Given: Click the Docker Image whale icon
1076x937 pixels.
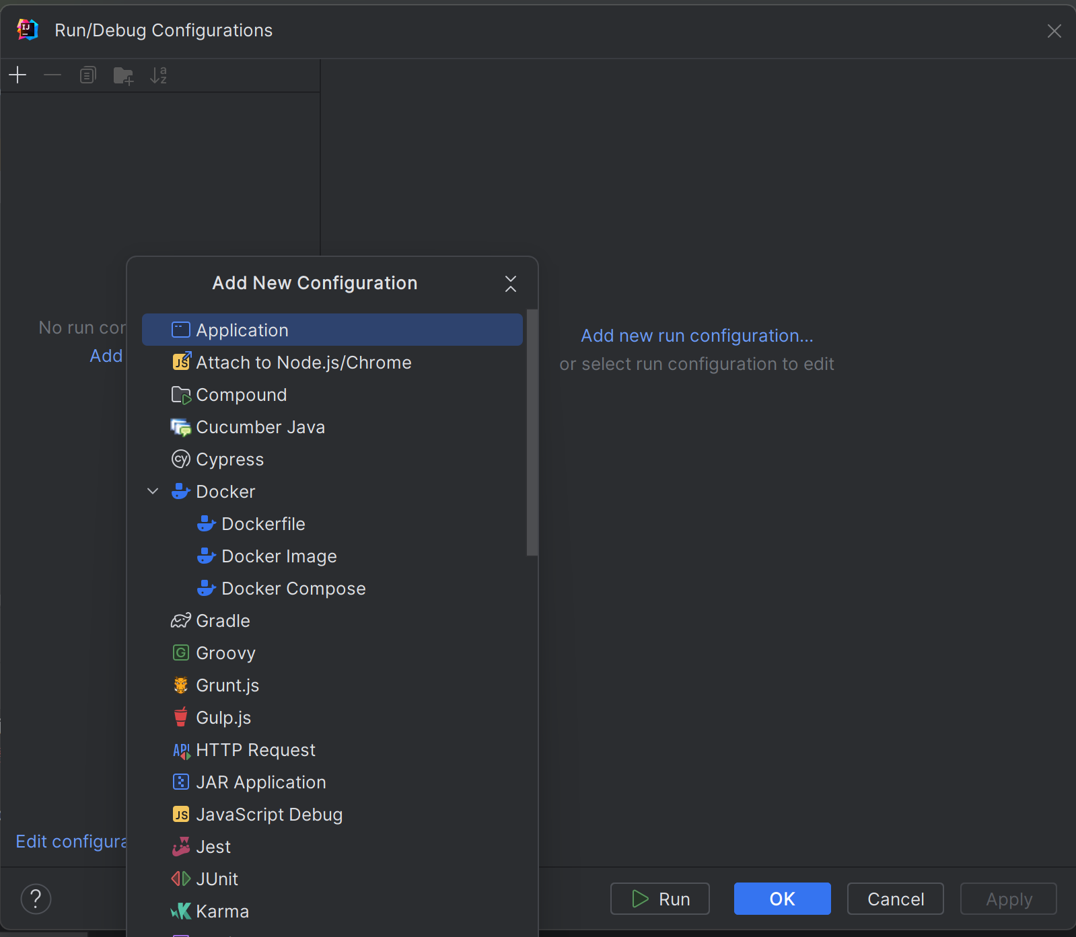Looking at the screenshot, I should coord(206,556).
